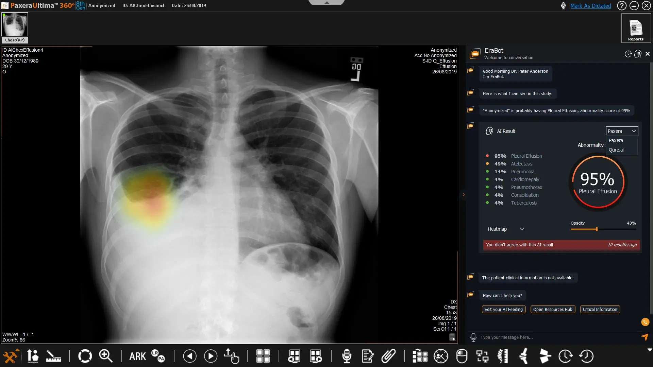The height and width of the screenshot is (367, 653).
Task: Click the clock backward history icon
Action: pyautogui.click(x=587, y=356)
